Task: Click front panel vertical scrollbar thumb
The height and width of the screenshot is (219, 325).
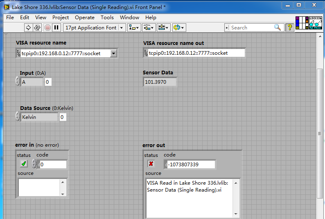Action: click(x=320, y=134)
